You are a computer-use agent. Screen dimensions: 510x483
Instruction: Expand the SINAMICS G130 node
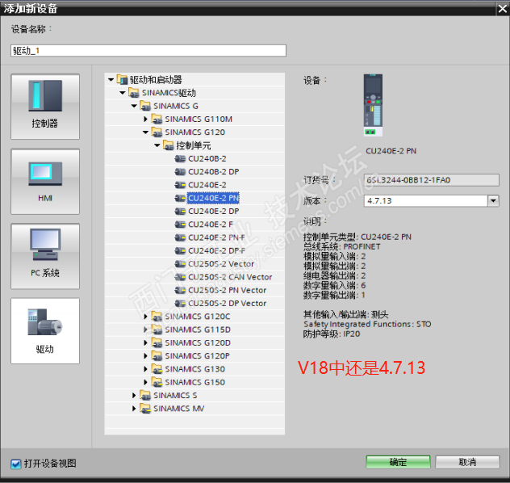(x=145, y=369)
